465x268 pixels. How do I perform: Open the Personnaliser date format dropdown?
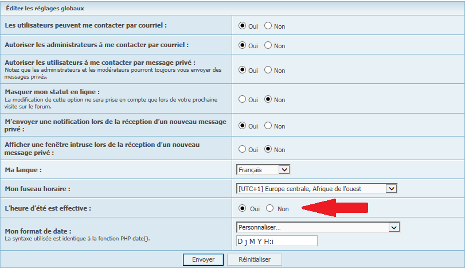318,227
